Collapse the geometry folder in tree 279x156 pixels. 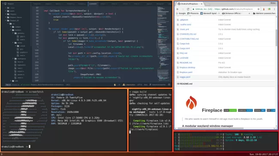click(13, 33)
